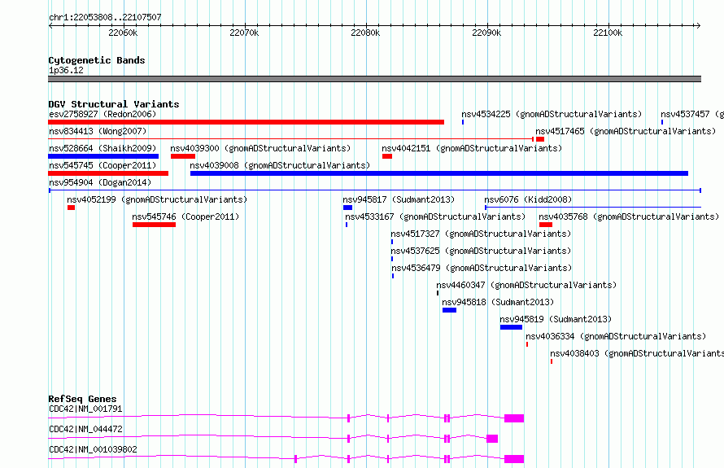Click the red nsv4039300 variant bar
This screenshot has height=468, width=724.
[183, 156]
